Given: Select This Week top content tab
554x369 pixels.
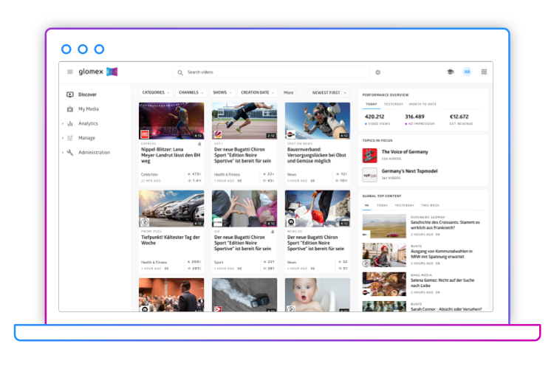Looking at the screenshot, I should click(430, 205).
